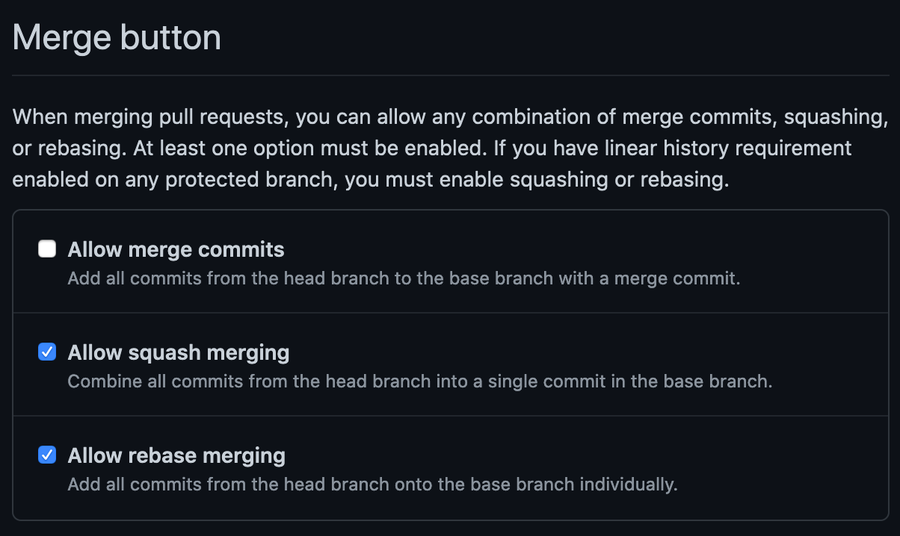This screenshot has width=900, height=536.
Task: Disable the Allow rebase merging checkbox
Action: pyautogui.click(x=47, y=455)
